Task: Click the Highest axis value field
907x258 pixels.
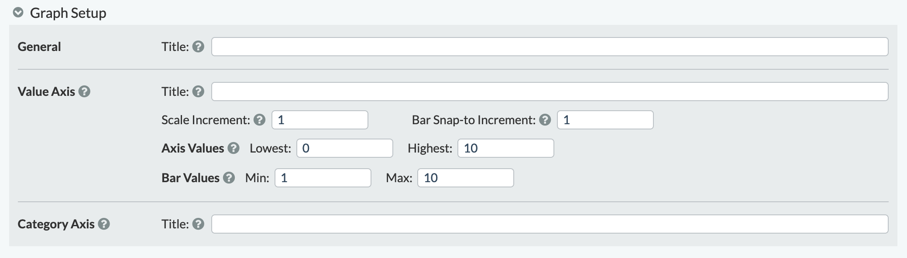Action: pyautogui.click(x=505, y=148)
